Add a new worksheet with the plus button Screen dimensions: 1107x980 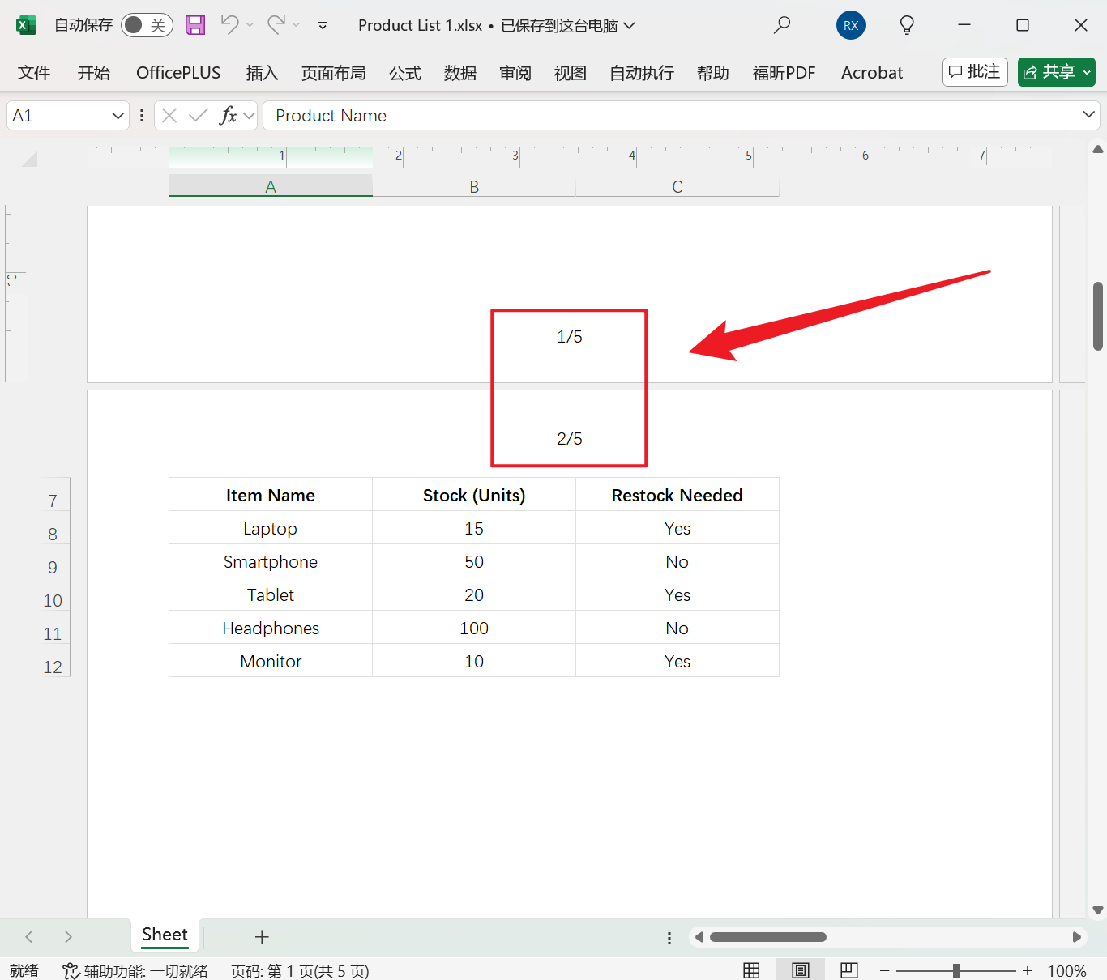[261, 936]
